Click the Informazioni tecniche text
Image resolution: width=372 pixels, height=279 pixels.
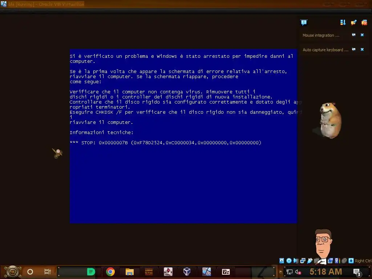click(x=102, y=132)
